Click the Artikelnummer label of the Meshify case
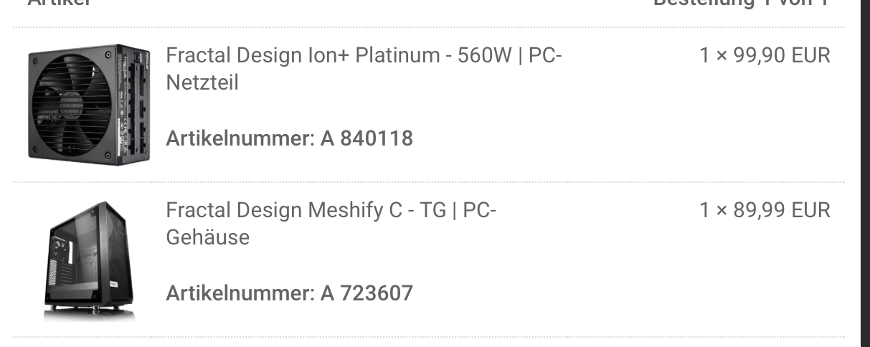This screenshot has width=870, height=347. tap(240, 293)
